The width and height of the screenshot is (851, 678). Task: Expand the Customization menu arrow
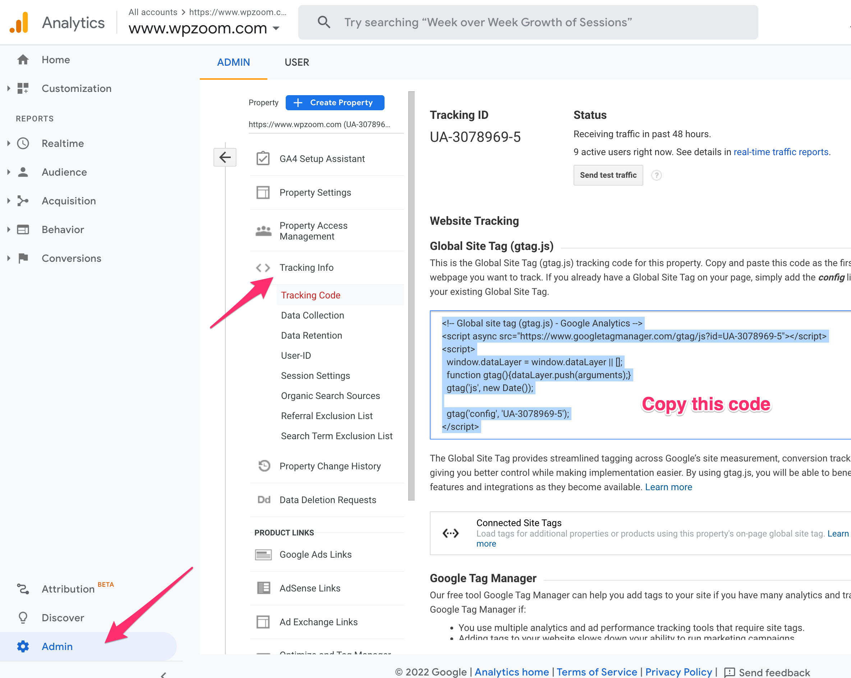(8, 88)
